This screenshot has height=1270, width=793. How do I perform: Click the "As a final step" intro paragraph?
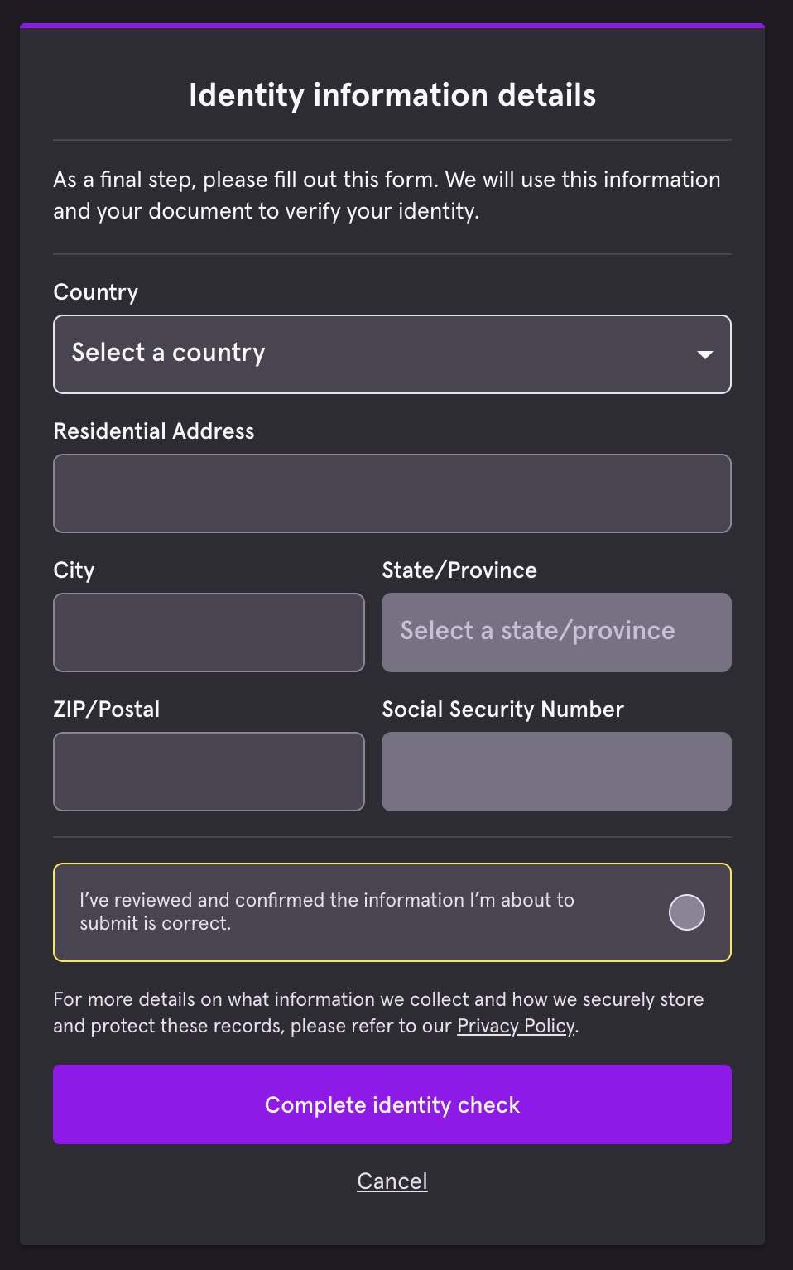[x=387, y=195]
